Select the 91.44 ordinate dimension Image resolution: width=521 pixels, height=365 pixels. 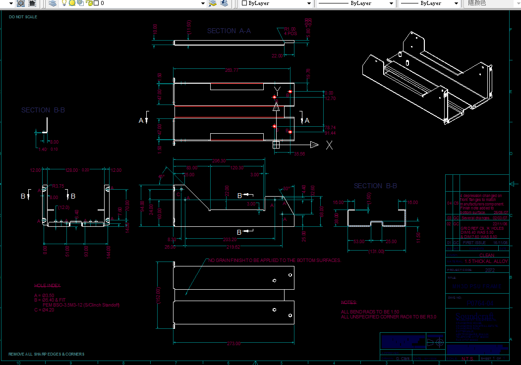tap(330, 133)
